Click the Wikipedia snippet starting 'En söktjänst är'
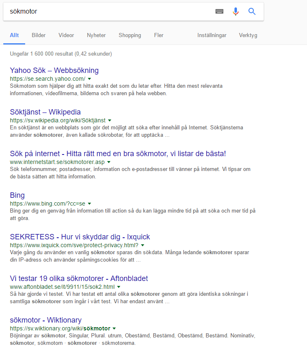This screenshot has height=351, width=307. 127,131
